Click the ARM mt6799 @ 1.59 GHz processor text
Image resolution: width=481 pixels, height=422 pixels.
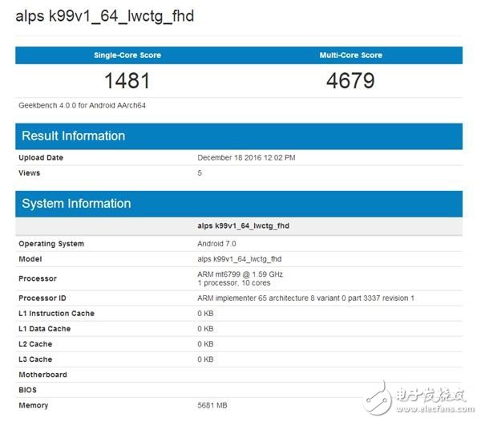[240, 274]
